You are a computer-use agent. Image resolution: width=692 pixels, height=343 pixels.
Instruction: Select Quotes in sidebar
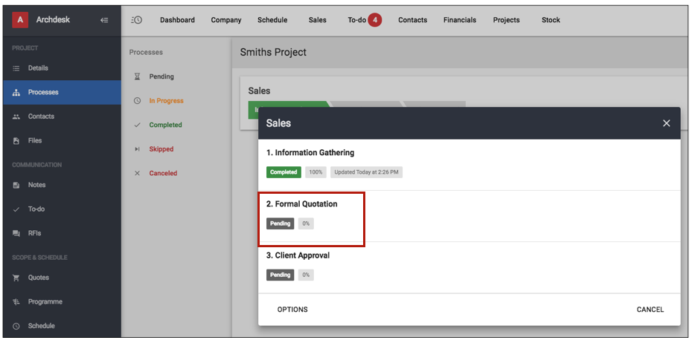(x=62, y=278)
